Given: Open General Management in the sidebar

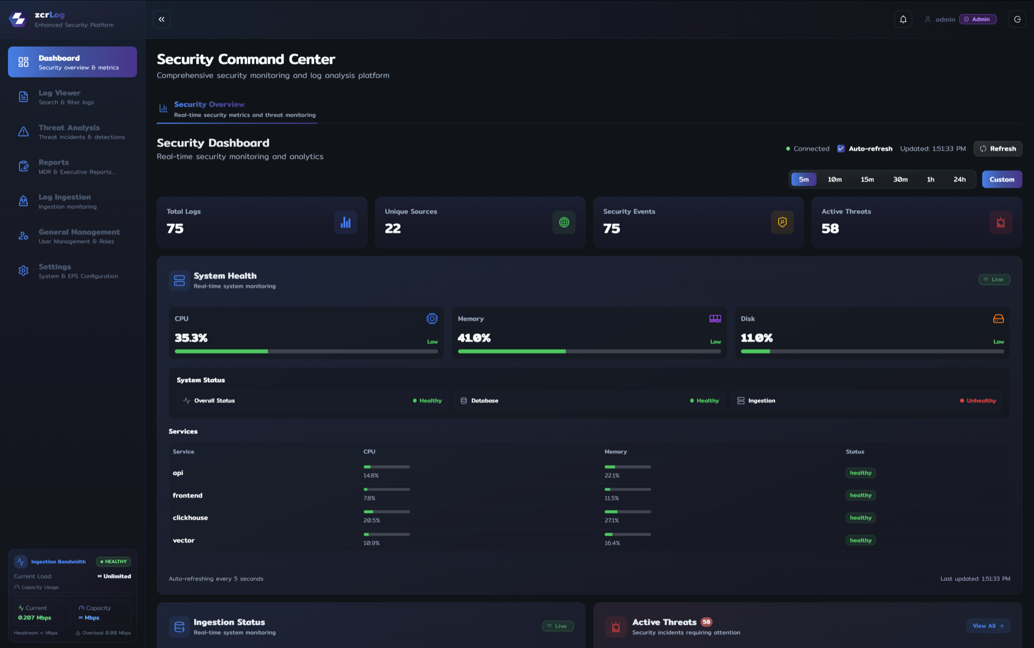Looking at the screenshot, I should (72, 236).
